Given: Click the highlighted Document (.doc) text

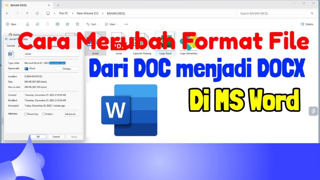Looking at the screenshot, I should click(x=57, y=63).
